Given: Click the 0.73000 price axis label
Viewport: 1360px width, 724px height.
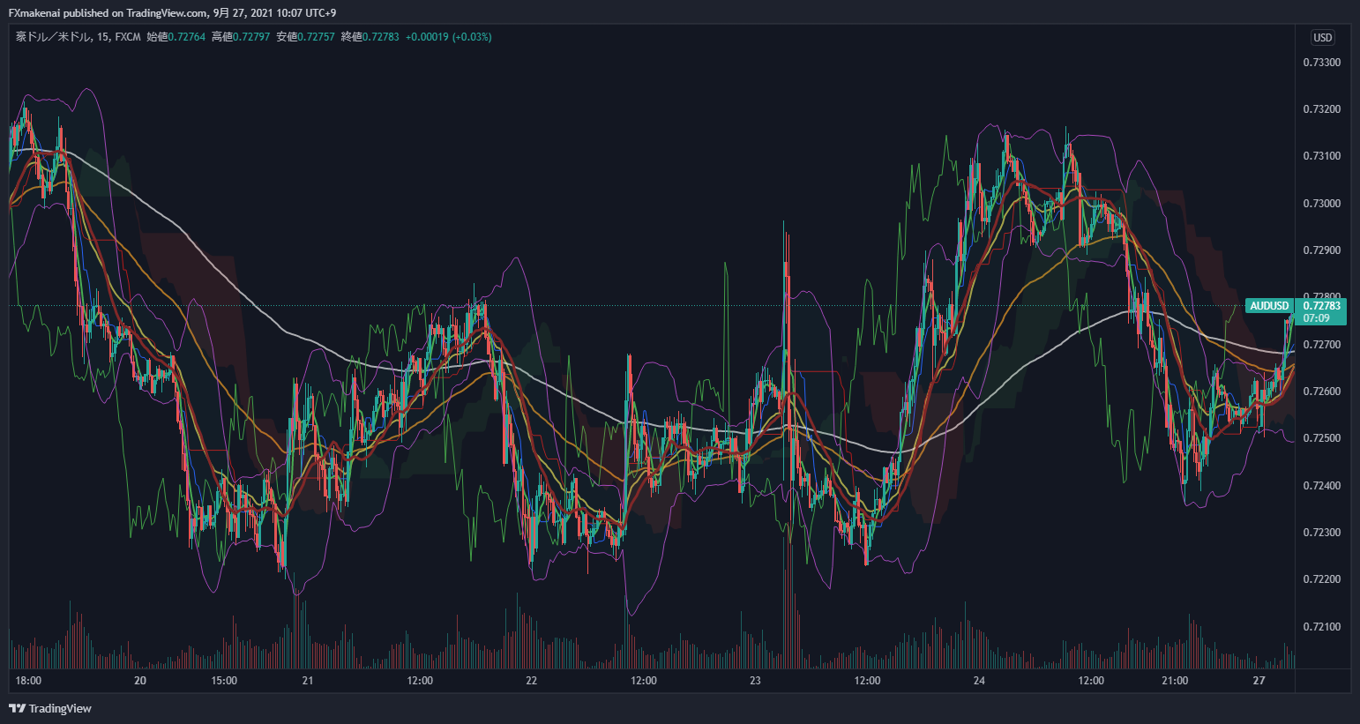Looking at the screenshot, I should (1321, 204).
